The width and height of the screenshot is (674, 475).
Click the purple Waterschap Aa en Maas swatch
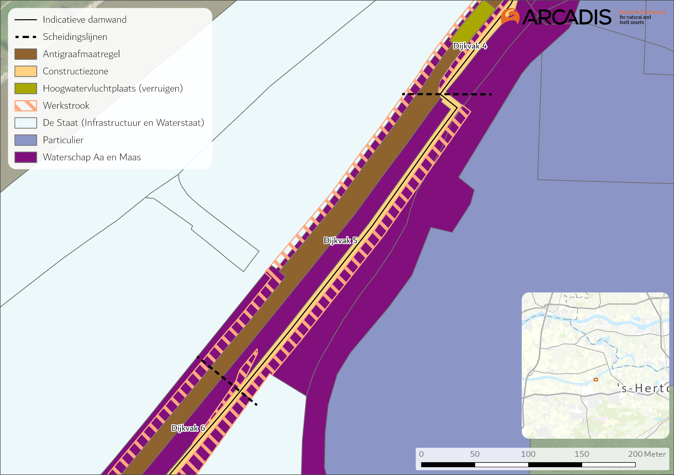point(26,157)
